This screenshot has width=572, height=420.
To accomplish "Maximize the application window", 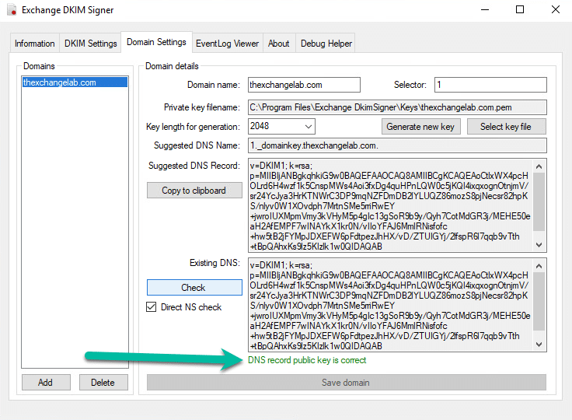I will point(520,10).
